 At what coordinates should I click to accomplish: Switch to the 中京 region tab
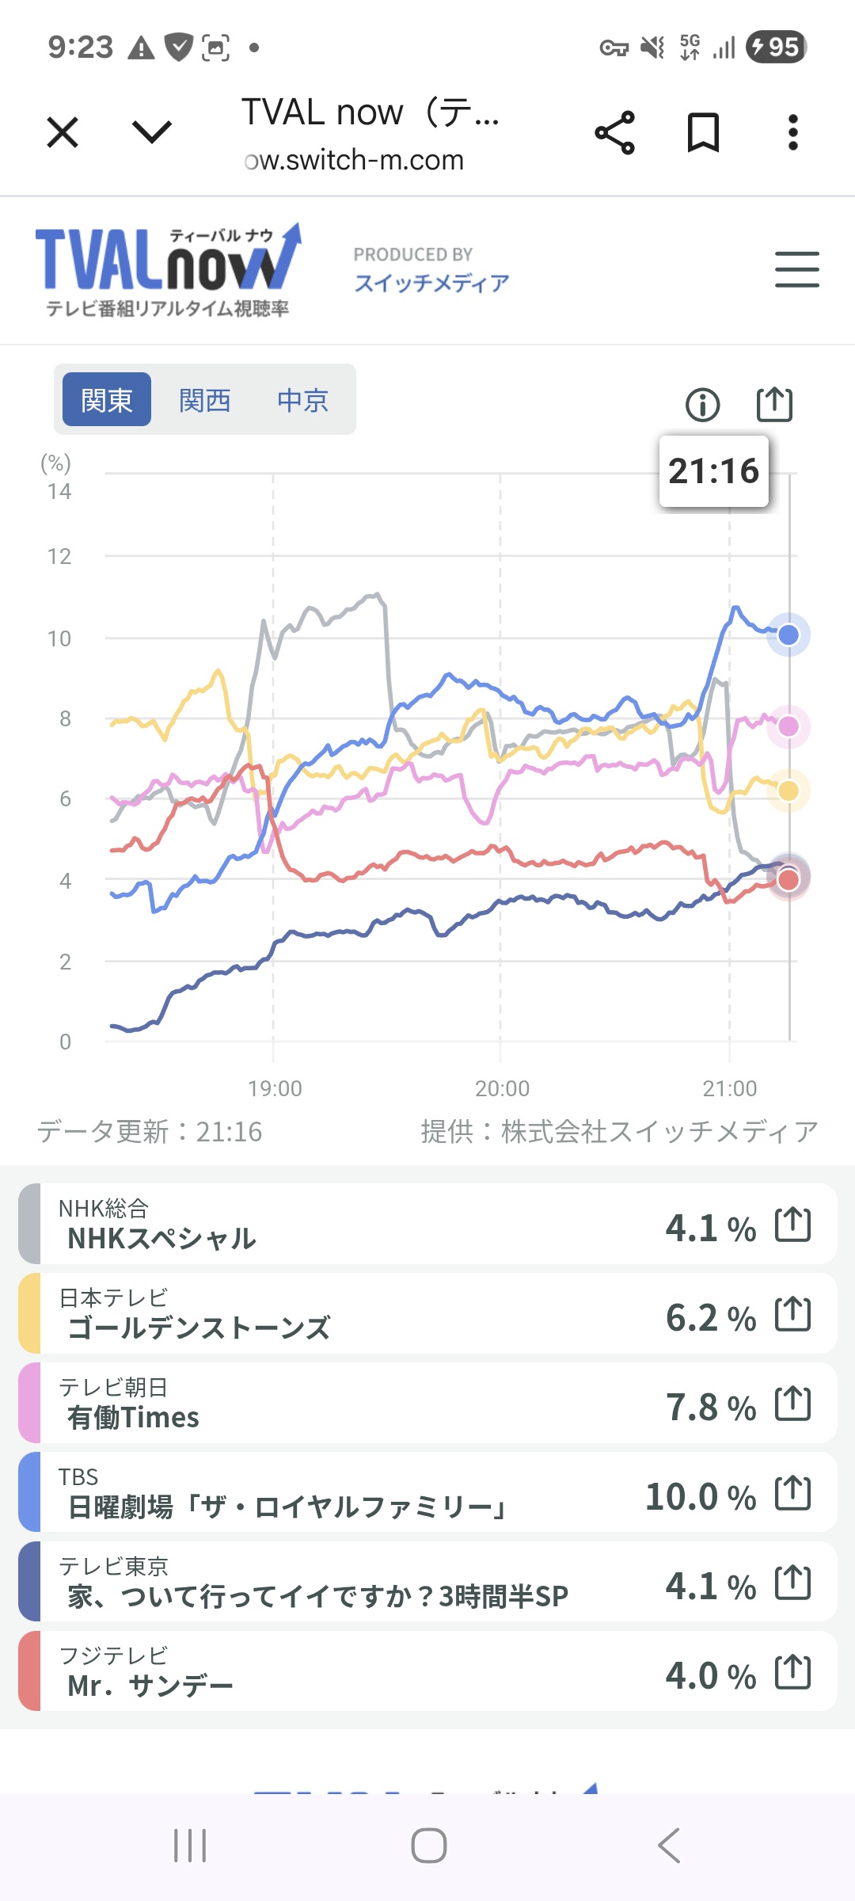pyautogui.click(x=302, y=400)
